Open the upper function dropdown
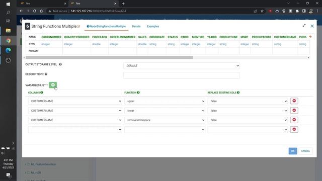This screenshot has width=322, height=181. pyautogui.click(x=165, y=101)
